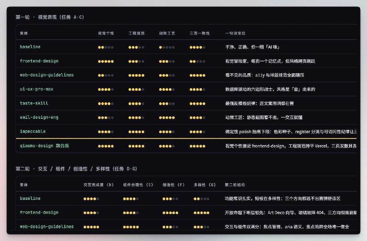The image size is (367, 241).
Task: Click the '一句话定位' column header
Action: 235,33
